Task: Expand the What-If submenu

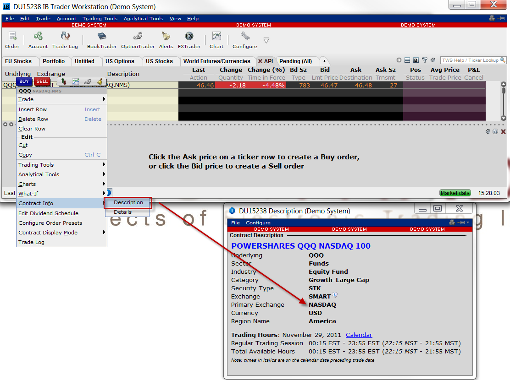Action: click(x=61, y=194)
